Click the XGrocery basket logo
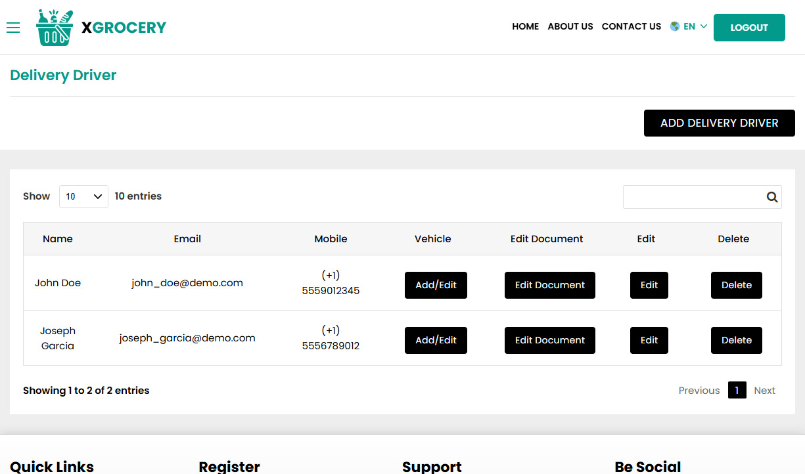This screenshot has width=805, height=474. 55,28
